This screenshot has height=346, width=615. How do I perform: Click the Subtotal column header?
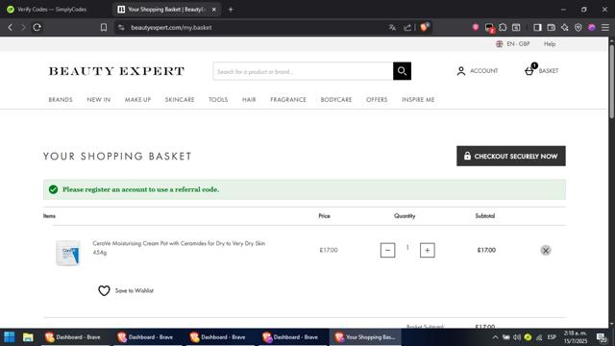(485, 215)
